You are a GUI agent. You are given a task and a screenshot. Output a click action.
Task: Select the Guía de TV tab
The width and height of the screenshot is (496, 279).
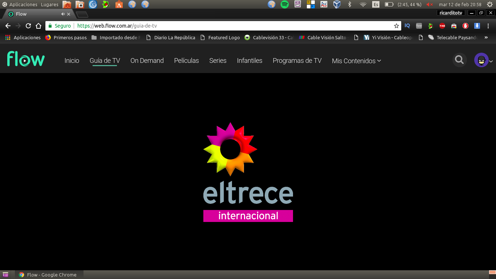[105, 61]
